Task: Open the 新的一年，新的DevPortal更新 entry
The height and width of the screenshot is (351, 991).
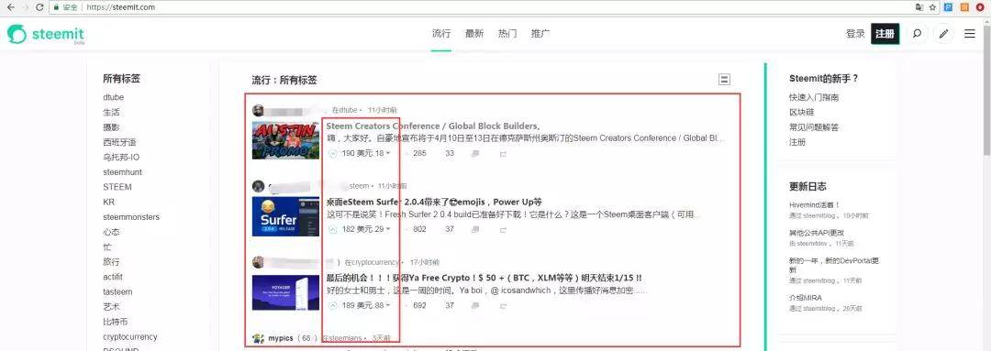Action: (833, 265)
